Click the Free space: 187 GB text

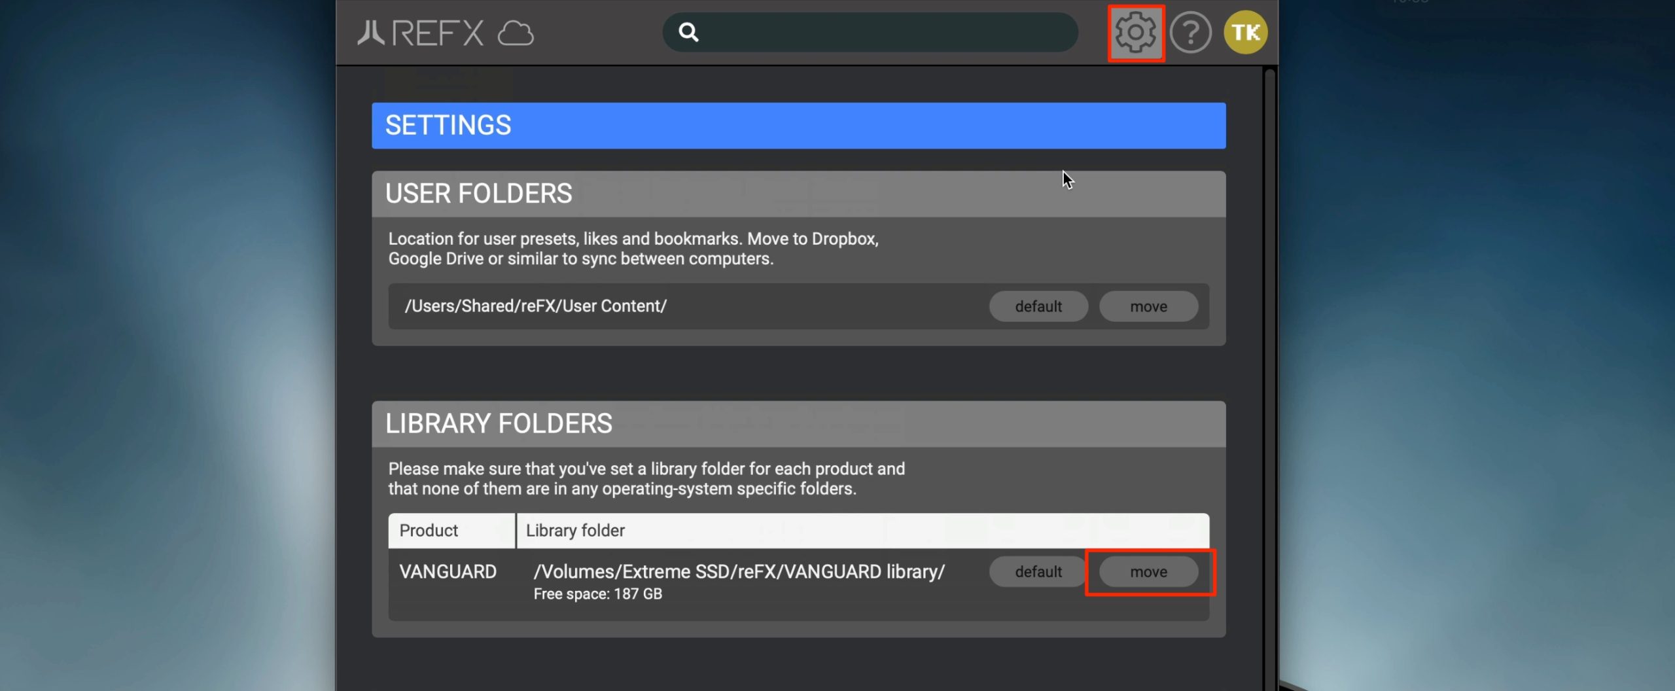click(598, 594)
